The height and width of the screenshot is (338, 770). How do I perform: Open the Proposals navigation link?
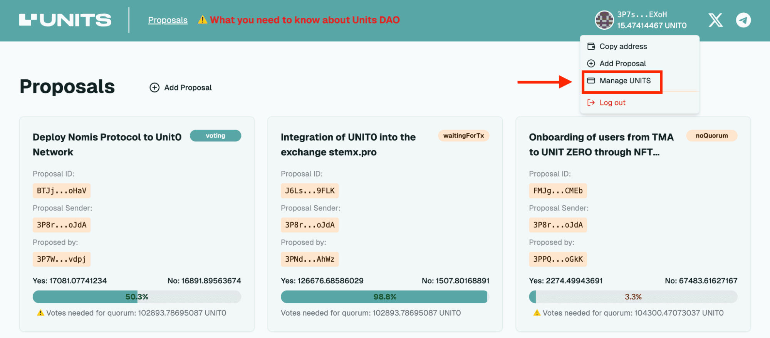(168, 20)
